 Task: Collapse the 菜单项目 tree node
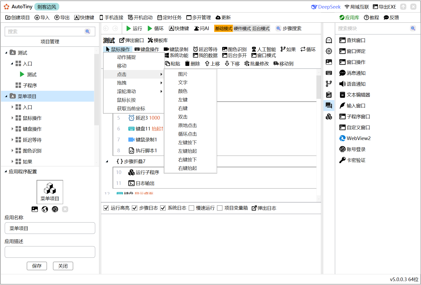(x=6, y=96)
